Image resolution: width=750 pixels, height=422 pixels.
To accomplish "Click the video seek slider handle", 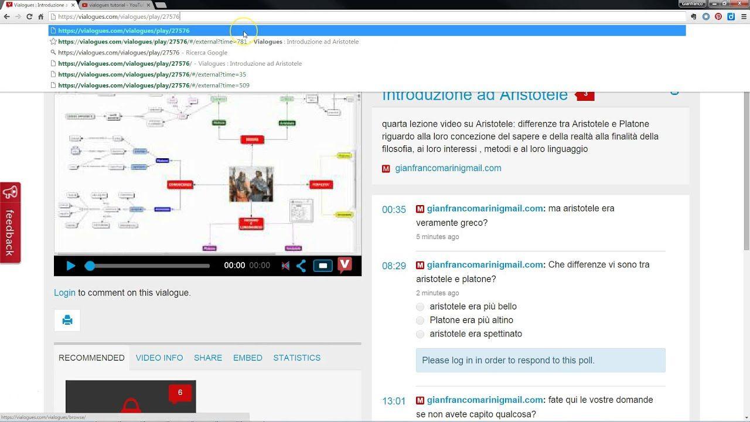I will [x=90, y=266].
